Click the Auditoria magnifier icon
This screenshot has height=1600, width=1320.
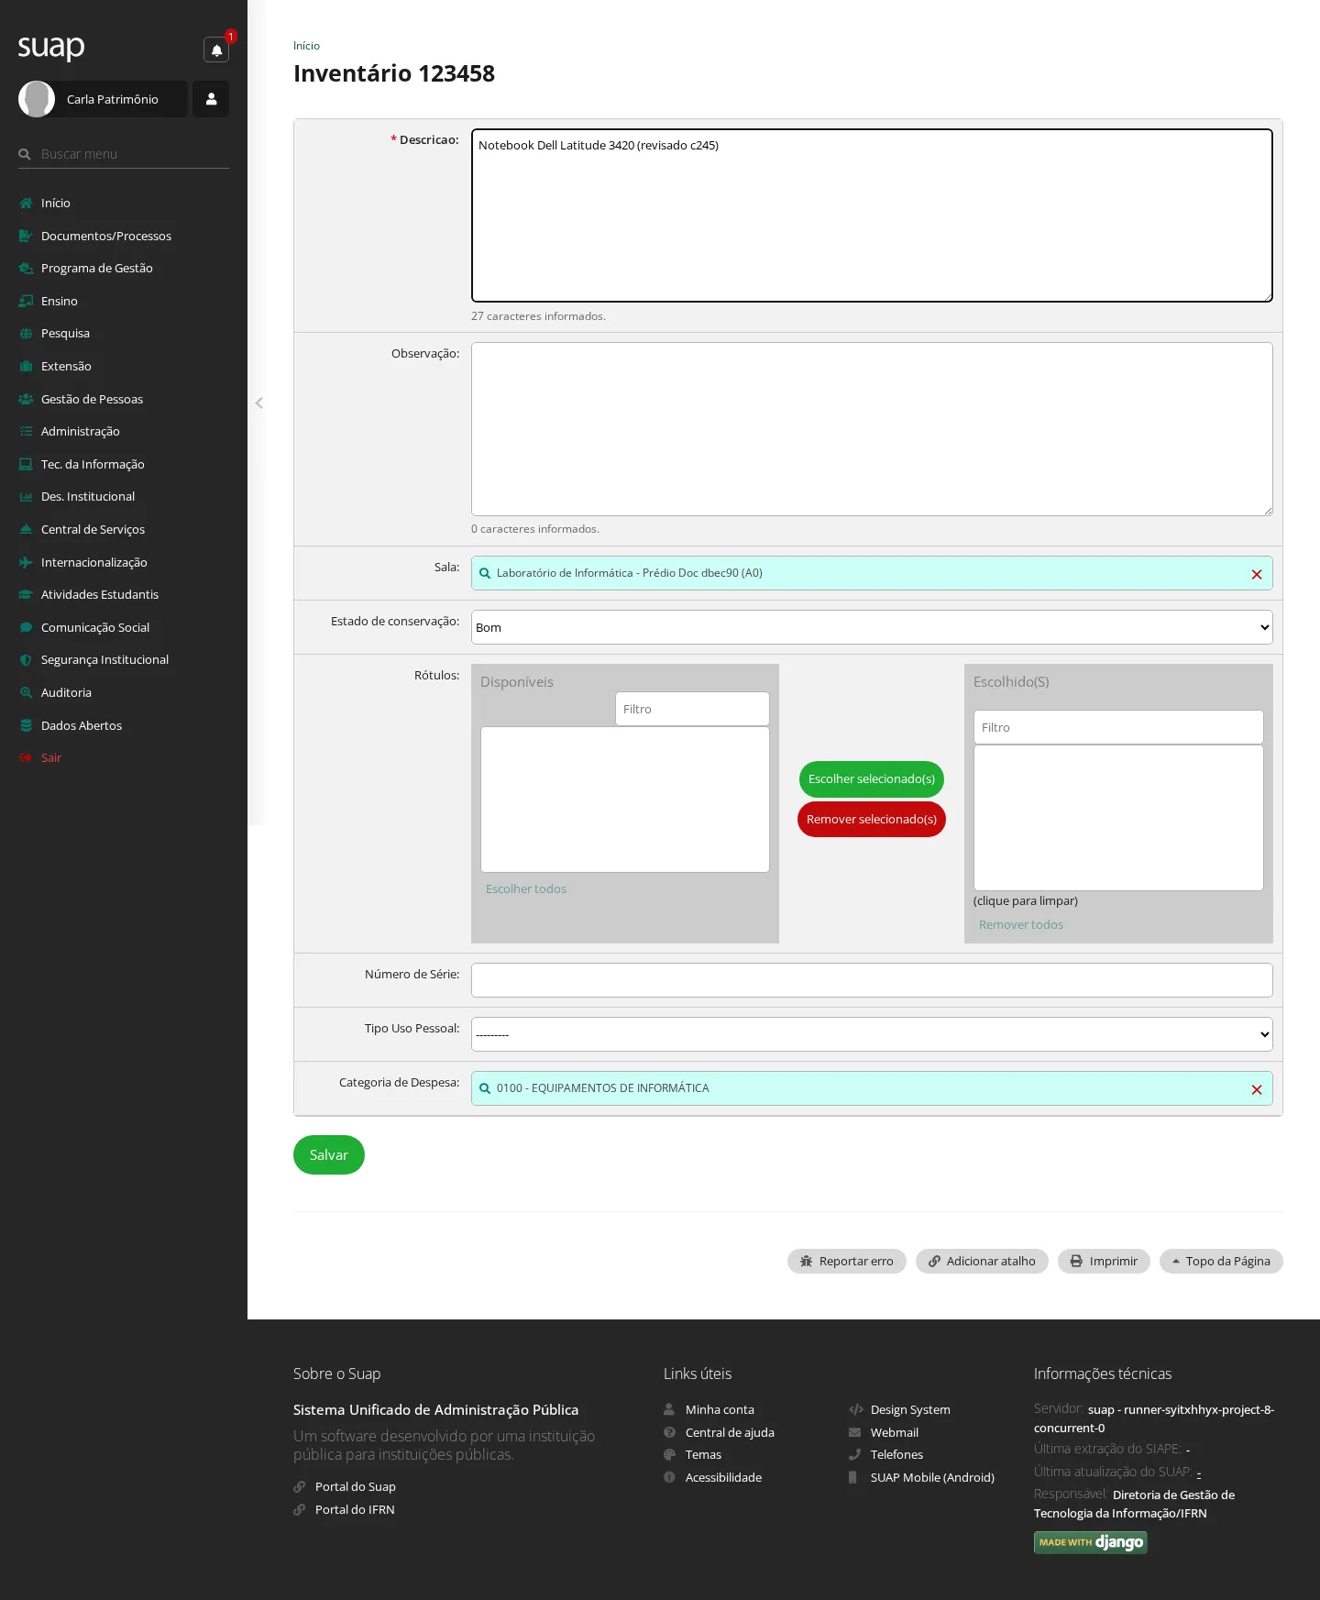(x=26, y=692)
